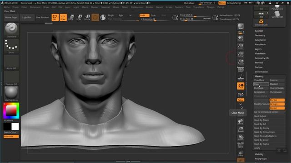Viewport: 291px width, 163px height.
Task: Expand the Deformation section
Action: [261, 72]
